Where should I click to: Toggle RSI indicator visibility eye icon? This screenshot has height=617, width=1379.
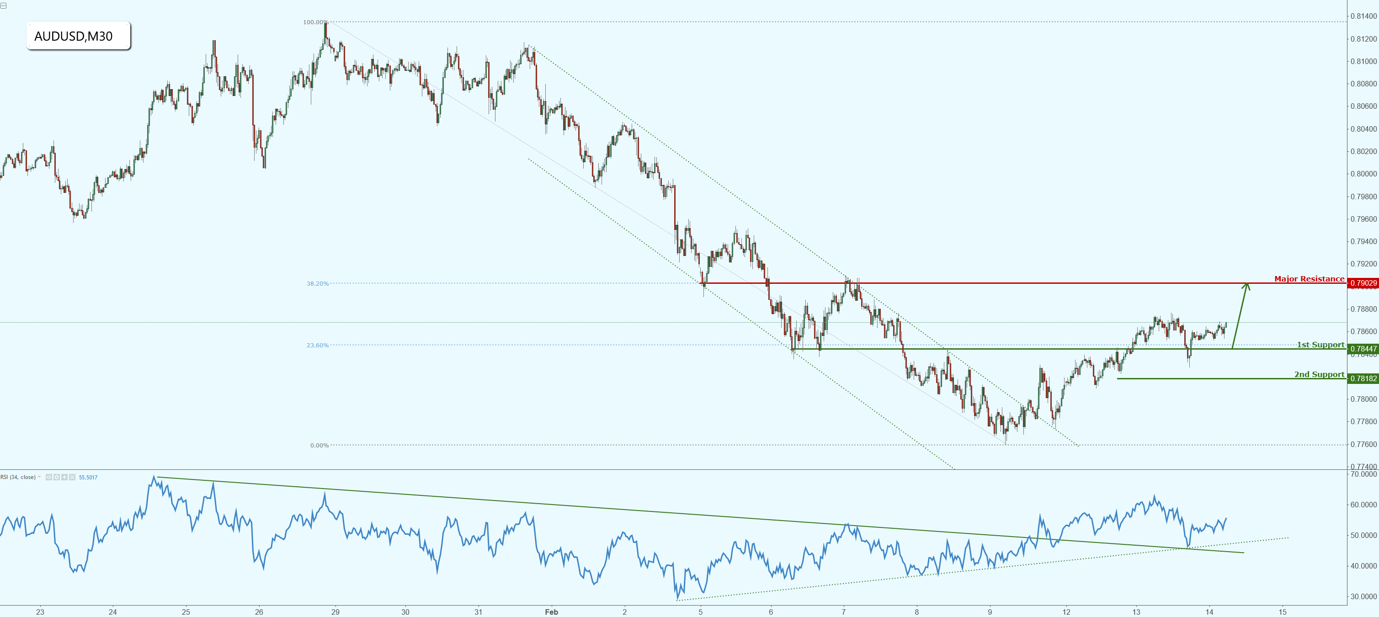coord(49,477)
